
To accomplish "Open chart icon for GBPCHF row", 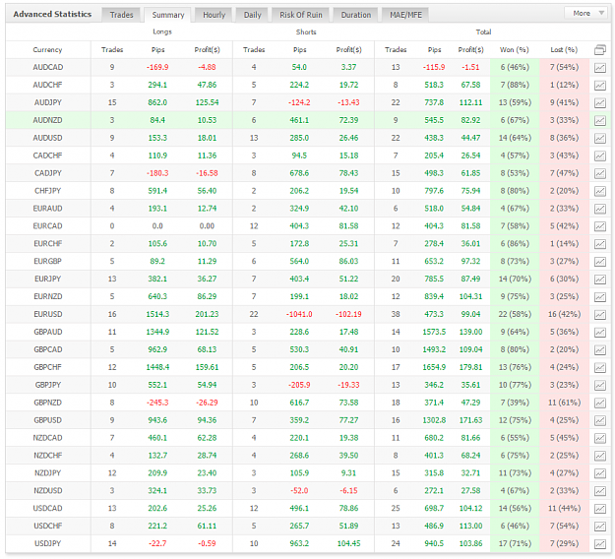I will (x=599, y=367).
